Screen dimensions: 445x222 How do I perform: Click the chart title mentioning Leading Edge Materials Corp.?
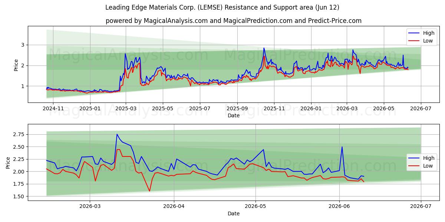[x=222, y=7]
